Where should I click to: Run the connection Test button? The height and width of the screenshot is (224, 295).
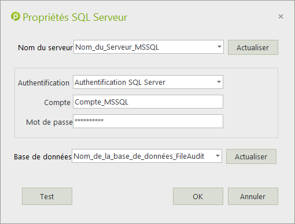47,196
